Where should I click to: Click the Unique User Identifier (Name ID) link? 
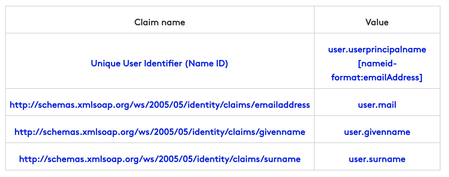point(159,63)
